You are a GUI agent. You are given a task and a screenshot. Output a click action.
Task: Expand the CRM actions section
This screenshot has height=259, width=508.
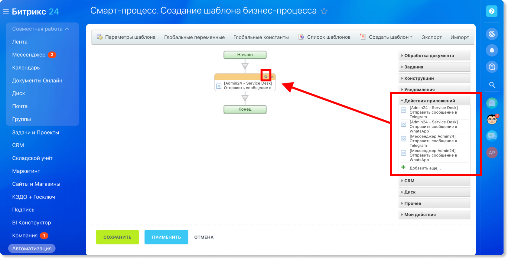(434, 181)
